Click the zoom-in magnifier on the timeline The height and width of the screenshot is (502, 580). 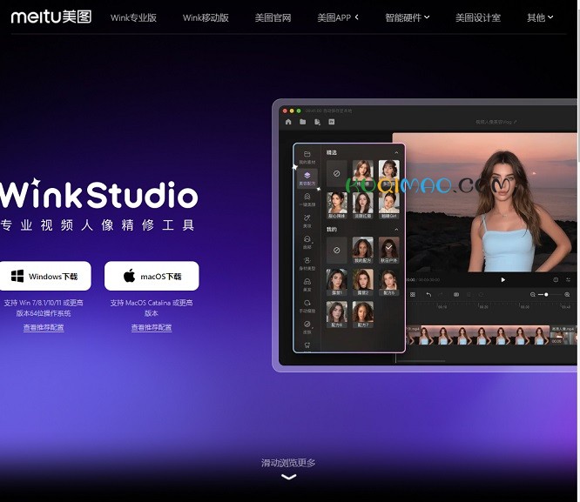click(x=567, y=295)
